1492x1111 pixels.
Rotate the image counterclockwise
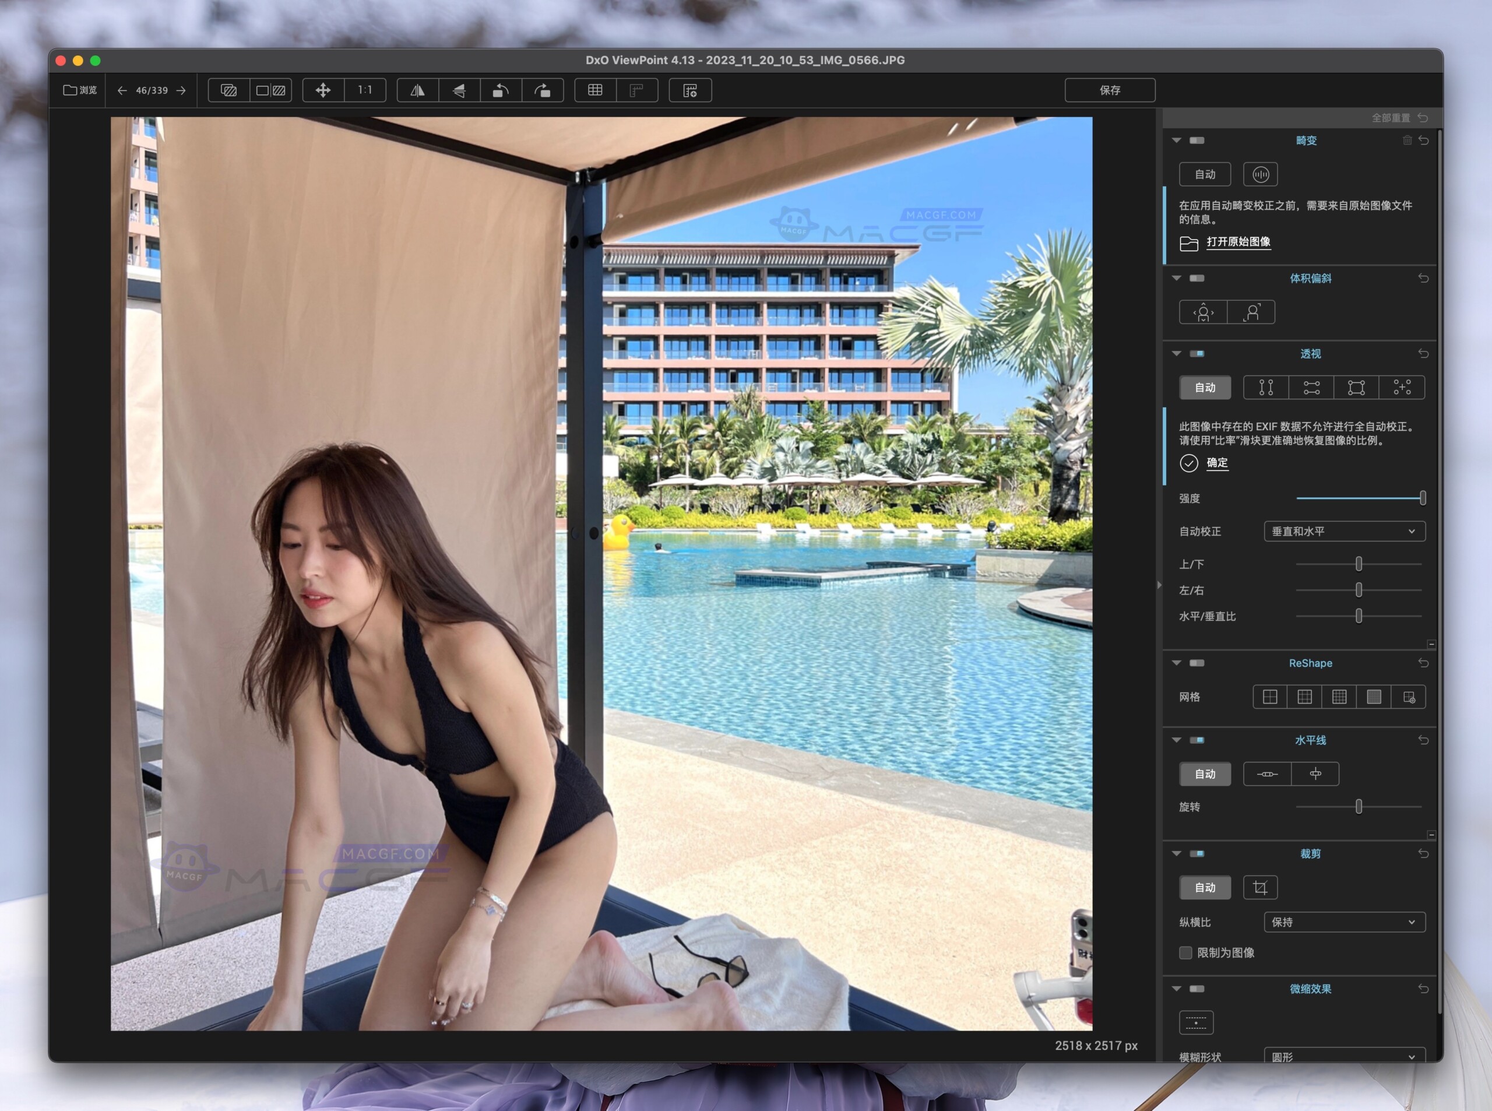pos(501,90)
